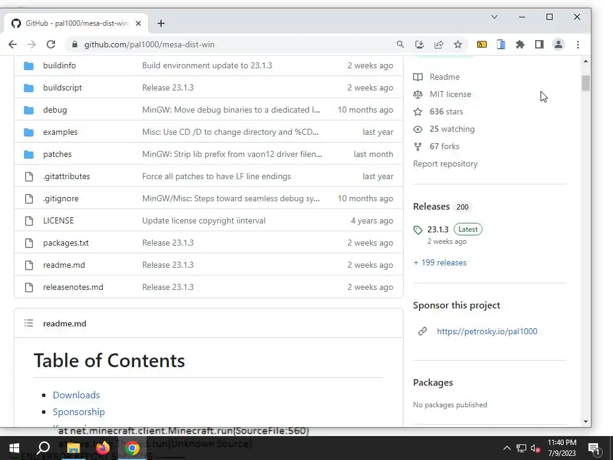Image resolution: width=613 pixels, height=460 pixels.
Task: Click the scrollbar down arrow
Action: (x=585, y=422)
